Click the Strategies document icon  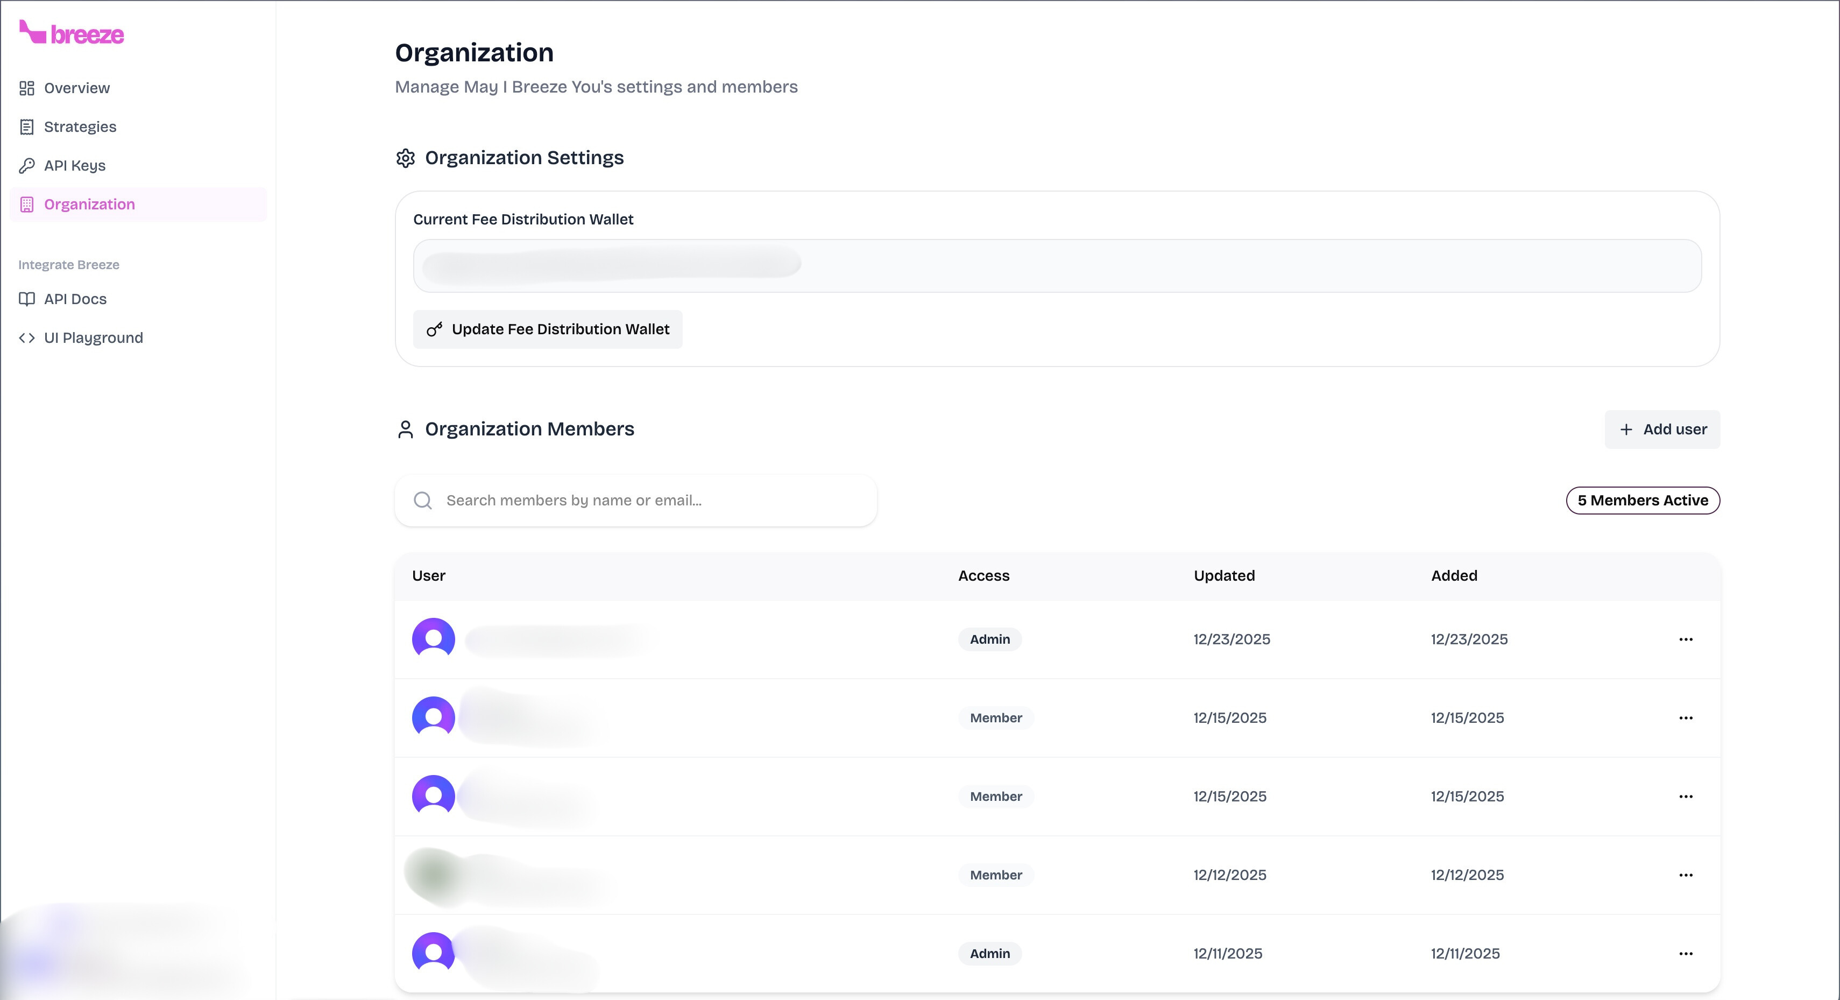[26, 126]
